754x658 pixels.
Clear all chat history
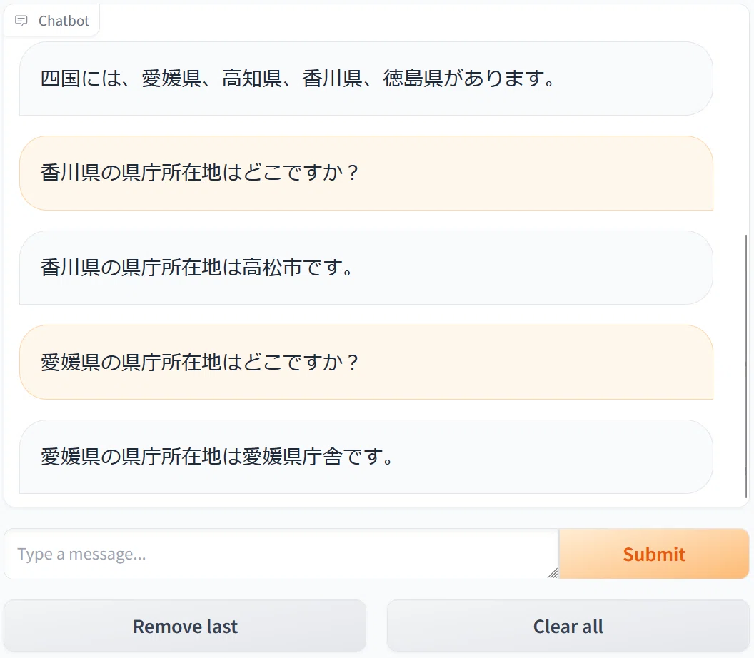(x=568, y=626)
